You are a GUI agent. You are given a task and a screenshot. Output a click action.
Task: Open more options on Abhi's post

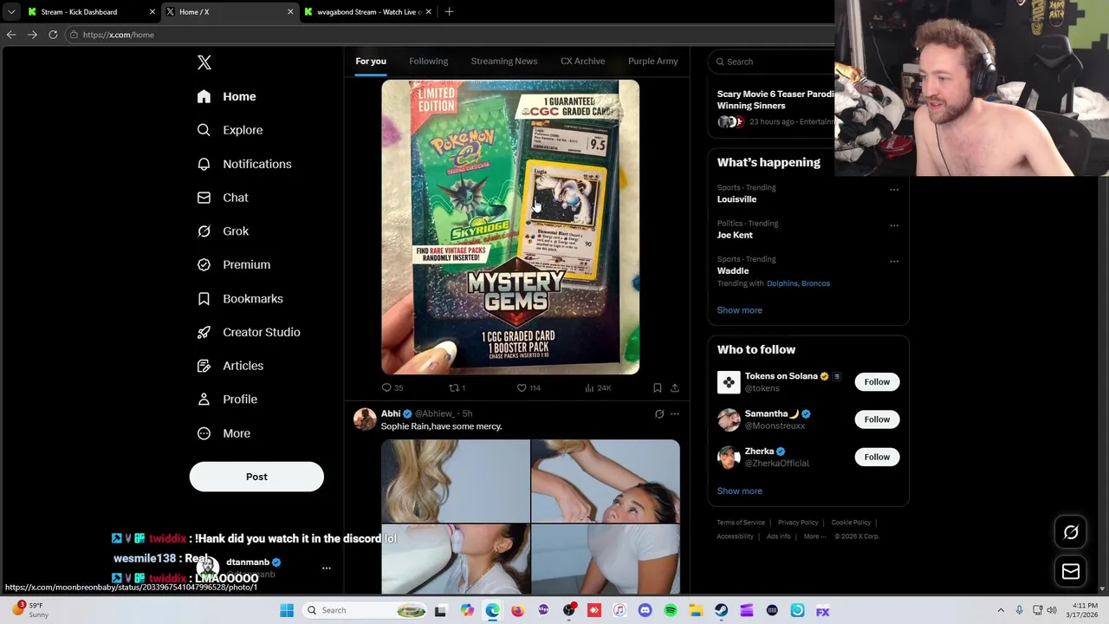point(675,414)
